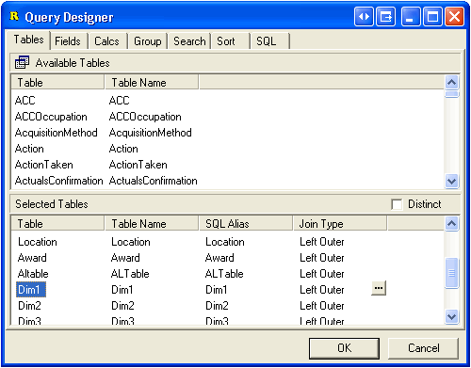Click down arrow of Selected Tables scrollbar

(451, 317)
